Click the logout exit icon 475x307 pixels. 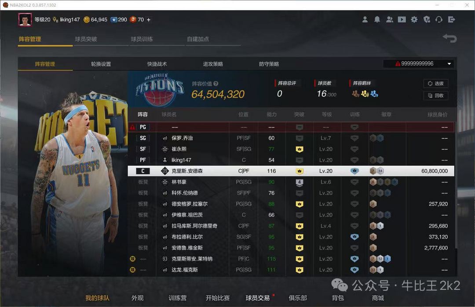click(451, 20)
